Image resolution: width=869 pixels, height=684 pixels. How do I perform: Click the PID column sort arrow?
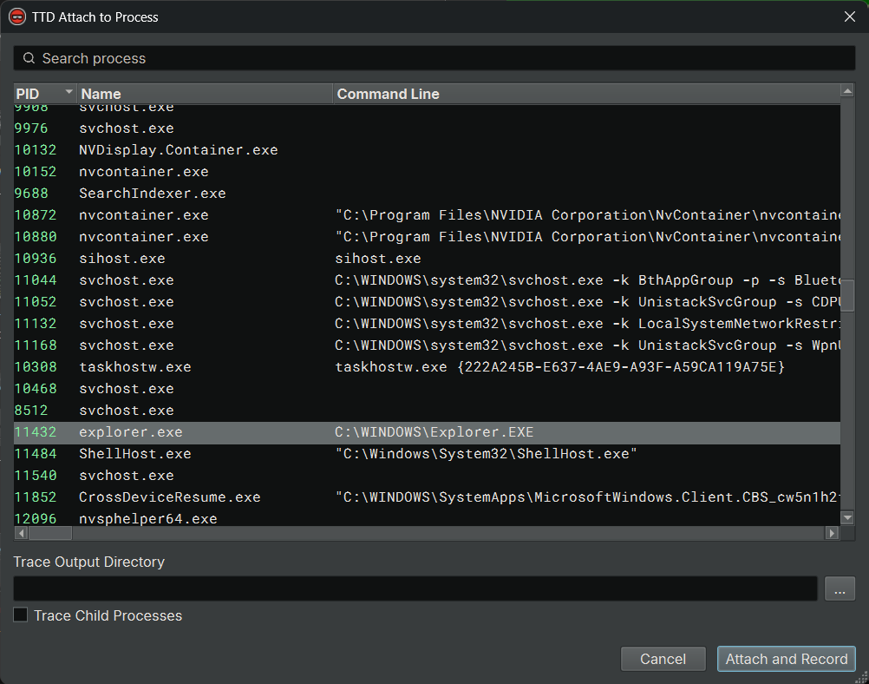click(x=69, y=92)
